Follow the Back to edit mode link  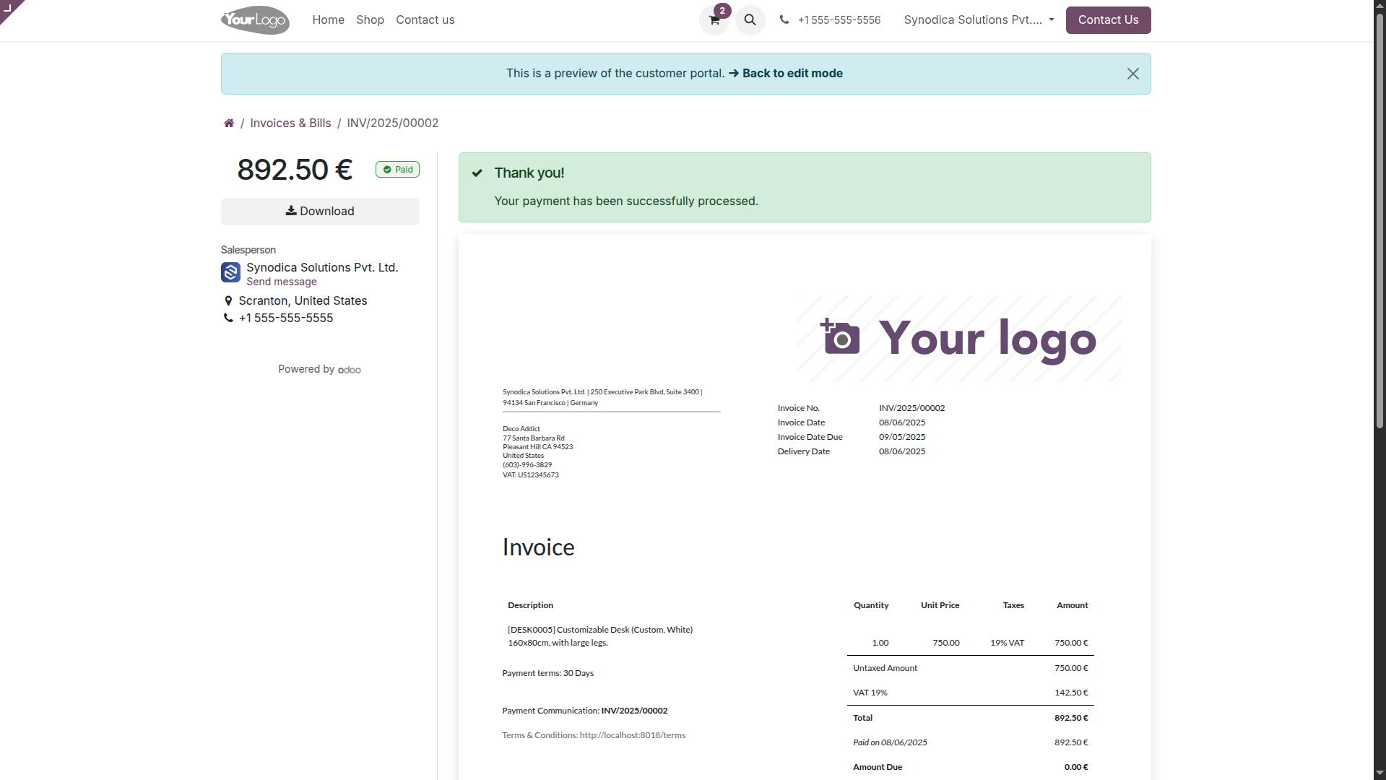[786, 74]
